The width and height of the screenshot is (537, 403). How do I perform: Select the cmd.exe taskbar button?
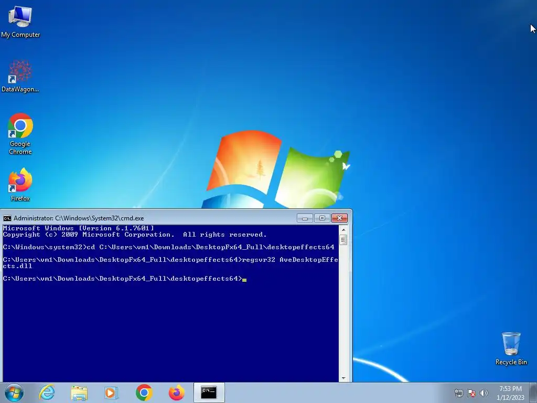coord(209,393)
